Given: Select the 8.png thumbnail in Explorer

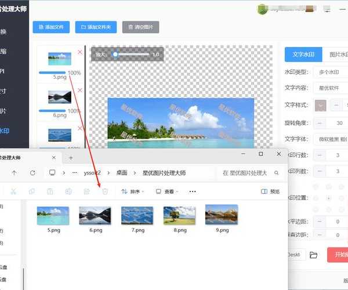Looking at the screenshot, I should point(179,215).
